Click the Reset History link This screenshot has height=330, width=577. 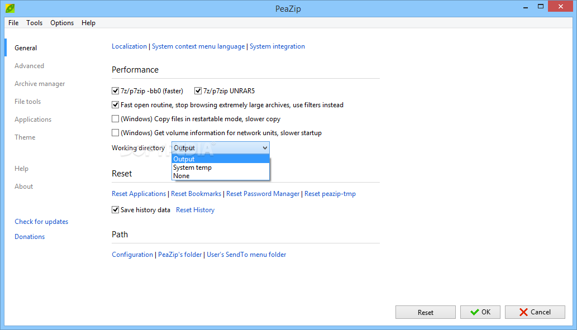195,210
